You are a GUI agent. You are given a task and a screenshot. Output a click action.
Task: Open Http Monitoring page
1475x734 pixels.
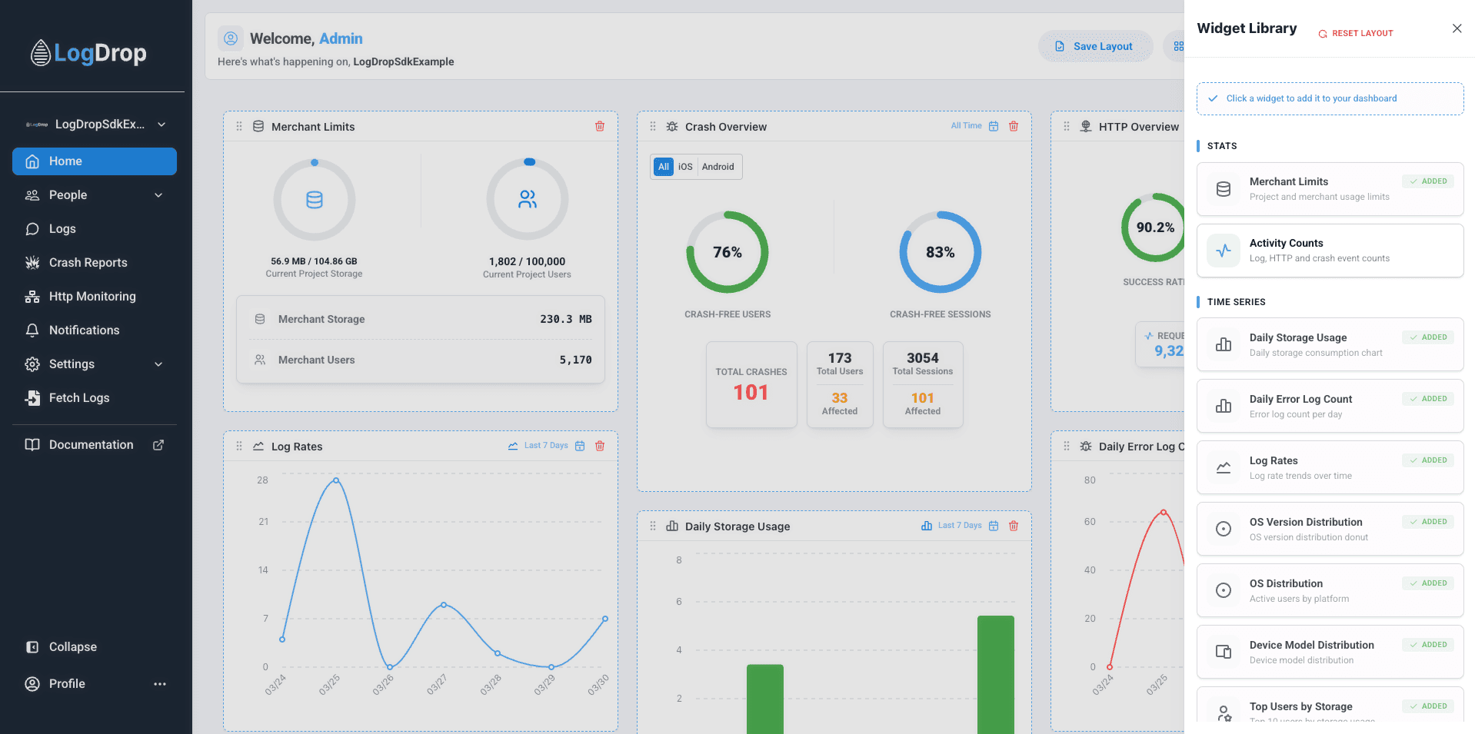click(95, 297)
